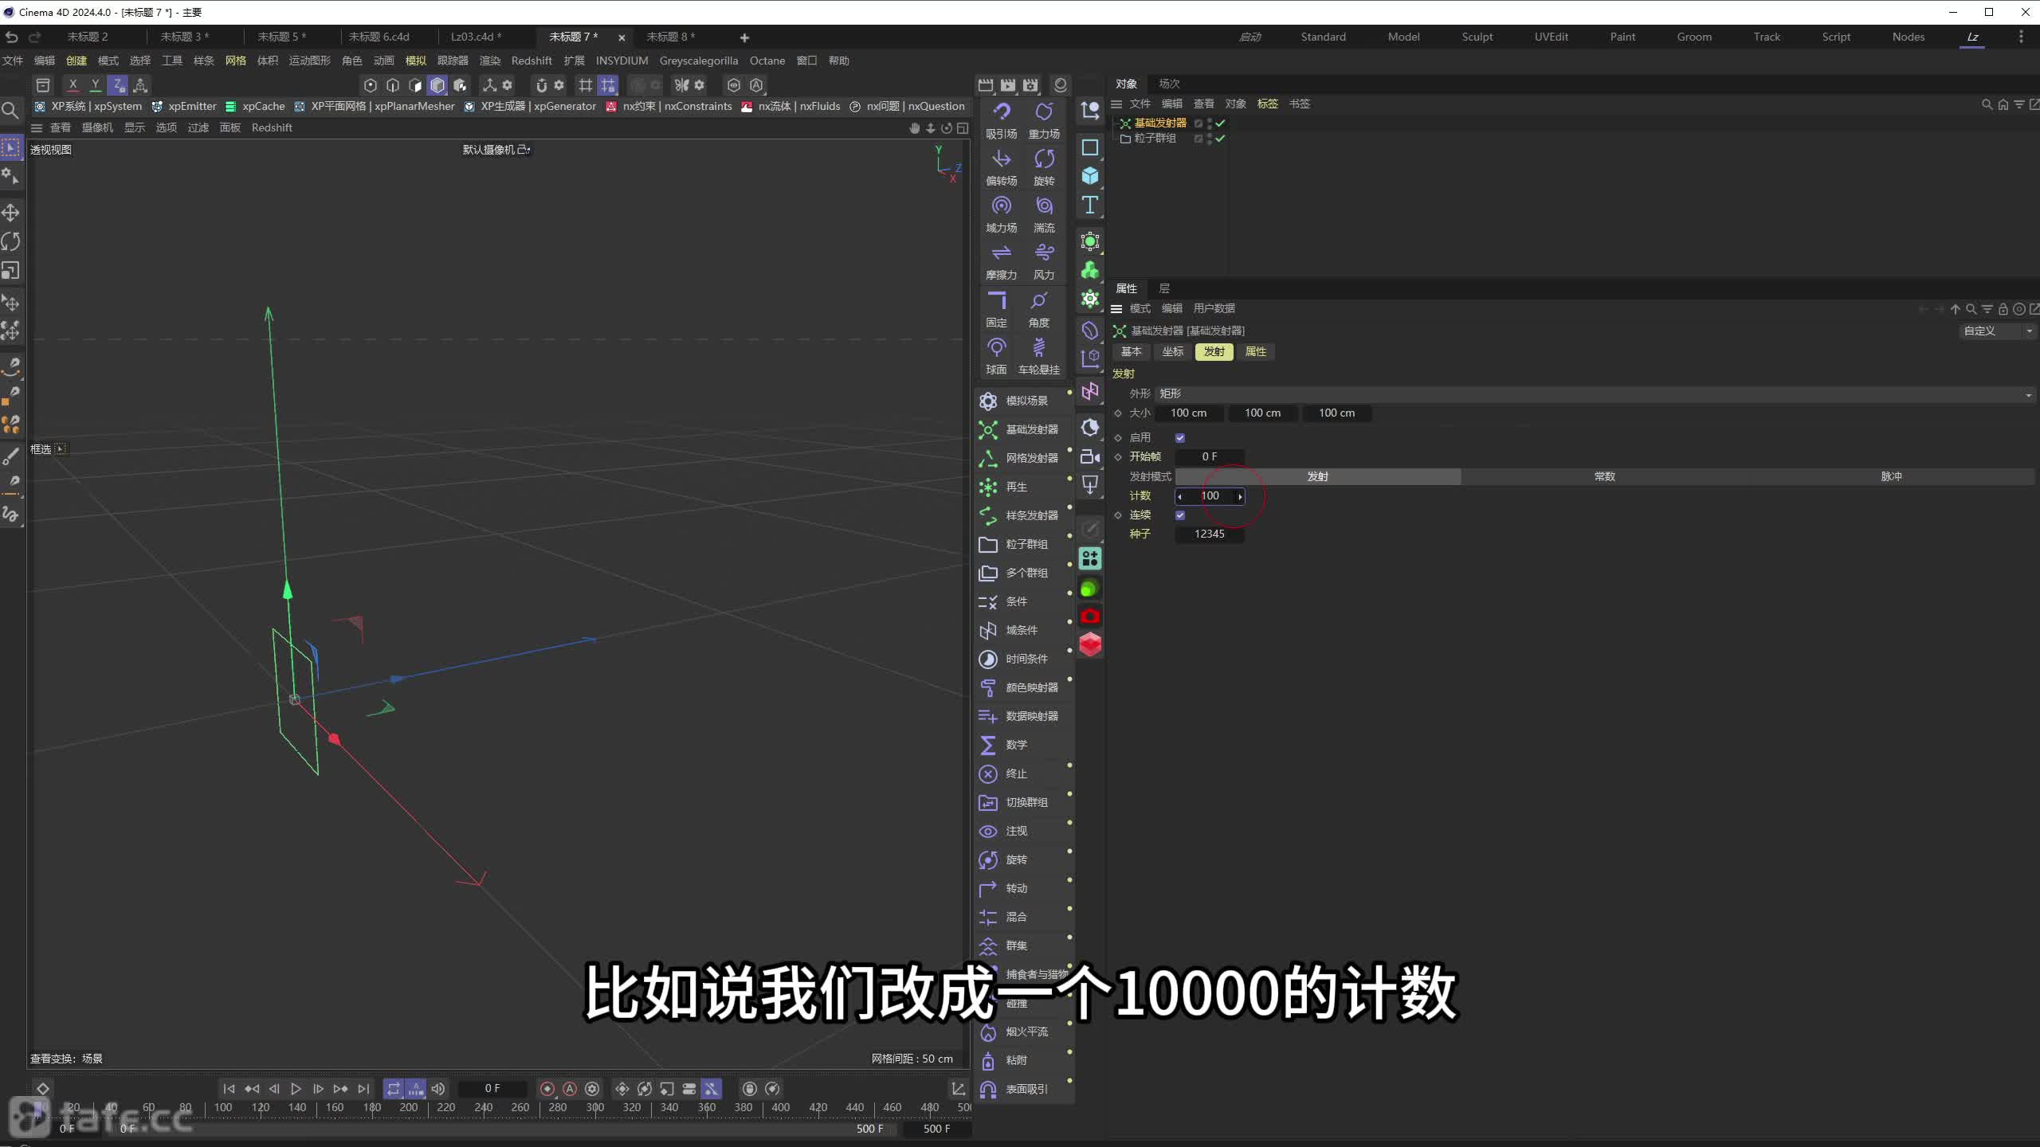The height and width of the screenshot is (1147, 2040).
Task: Set 发射模式 to 常数
Action: (x=1604, y=476)
